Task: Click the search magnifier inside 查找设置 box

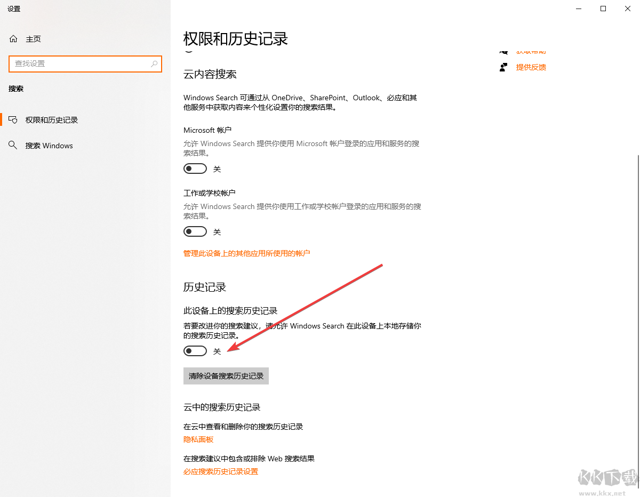Action: pyautogui.click(x=155, y=63)
